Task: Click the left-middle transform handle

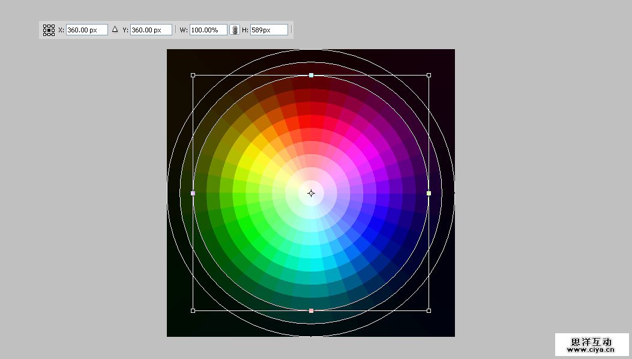Action: click(x=193, y=193)
